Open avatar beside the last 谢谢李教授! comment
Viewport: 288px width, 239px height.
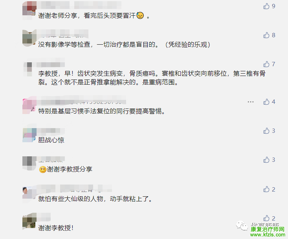click(x=29, y=221)
